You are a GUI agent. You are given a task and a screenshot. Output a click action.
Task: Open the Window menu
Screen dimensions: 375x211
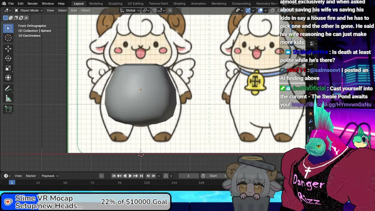point(48,4)
